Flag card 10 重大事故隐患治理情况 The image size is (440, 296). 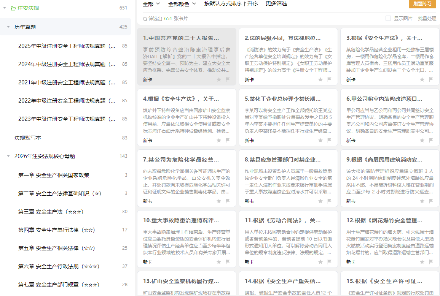[x=228, y=262]
